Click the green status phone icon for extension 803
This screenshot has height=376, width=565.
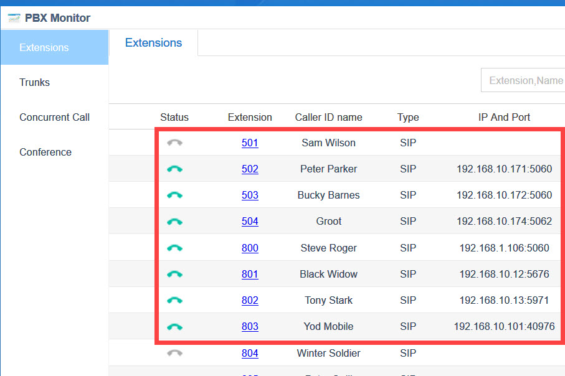point(175,327)
